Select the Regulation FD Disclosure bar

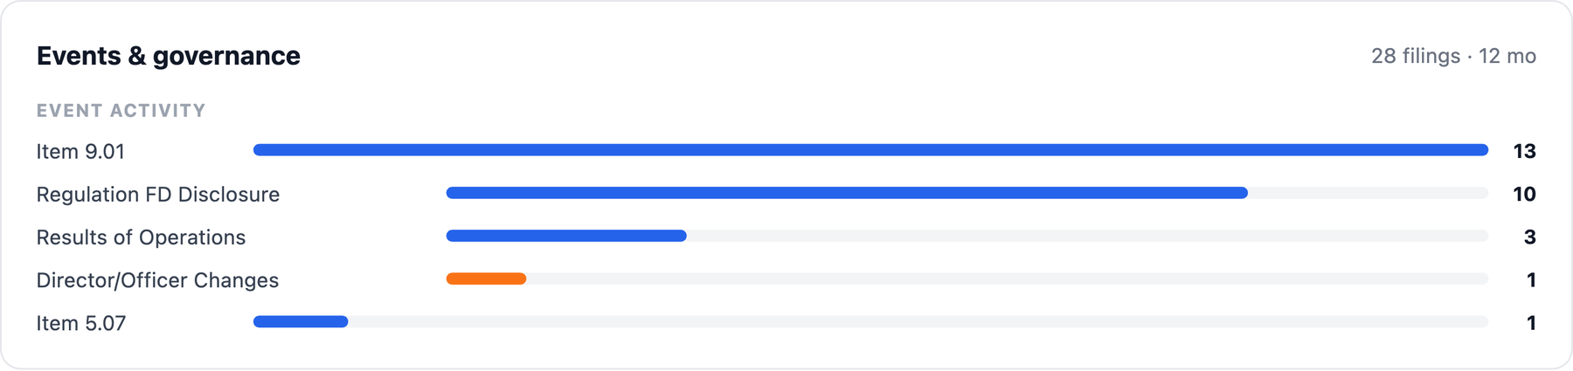click(847, 193)
